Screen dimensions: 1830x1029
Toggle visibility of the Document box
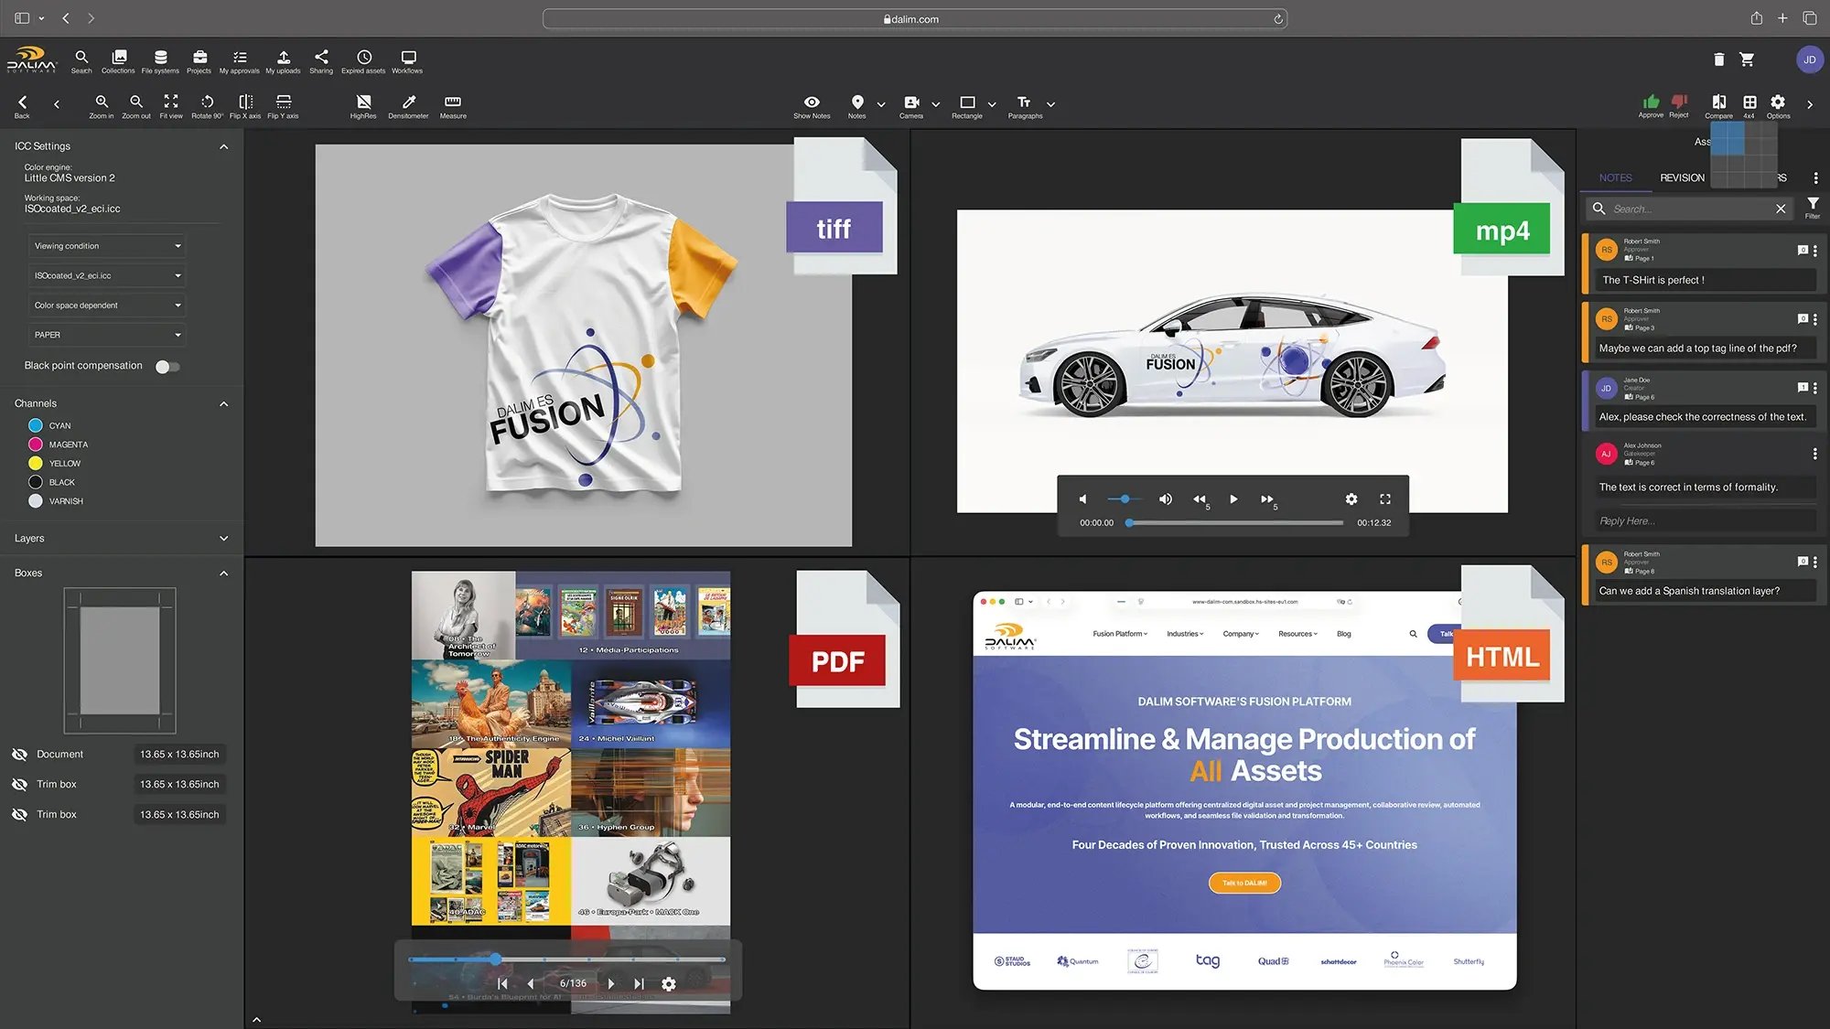(19, 755)
